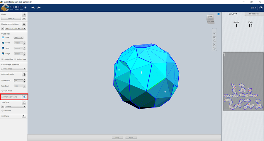
Task: Click the Face Count field
Action: (x=18, y=86)
